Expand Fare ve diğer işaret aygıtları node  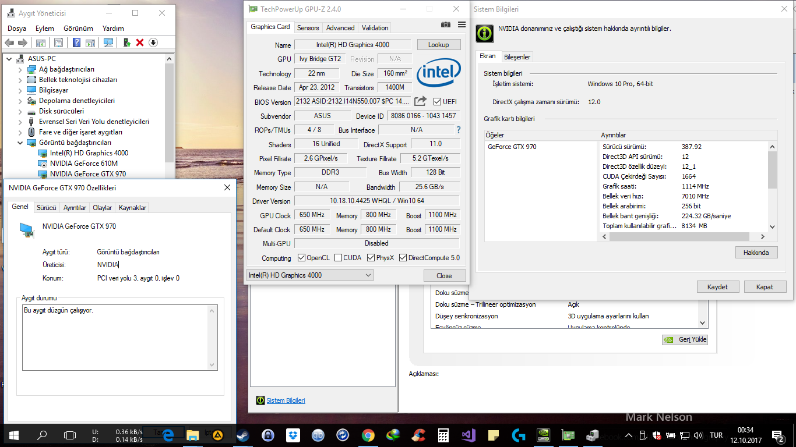(20, 132)
